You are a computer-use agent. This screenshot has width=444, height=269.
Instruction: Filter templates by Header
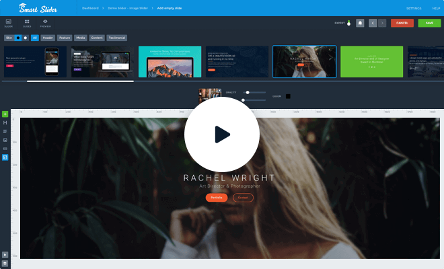(x=48, y=38)
